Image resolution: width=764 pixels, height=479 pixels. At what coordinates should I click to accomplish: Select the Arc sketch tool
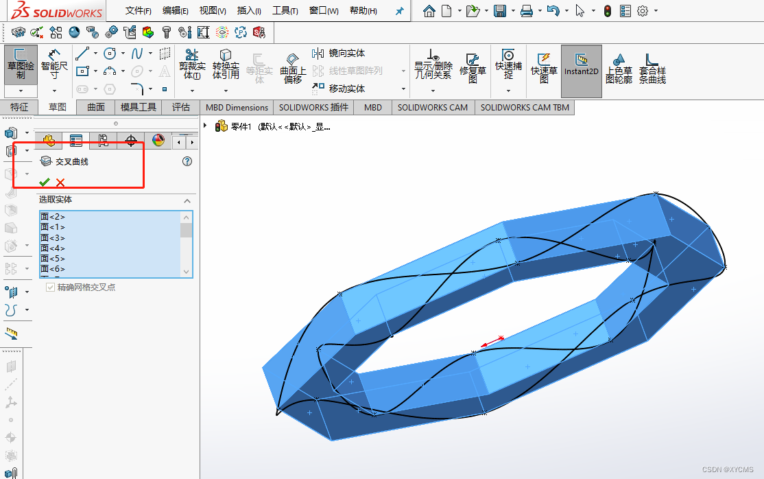click(110, 71)
